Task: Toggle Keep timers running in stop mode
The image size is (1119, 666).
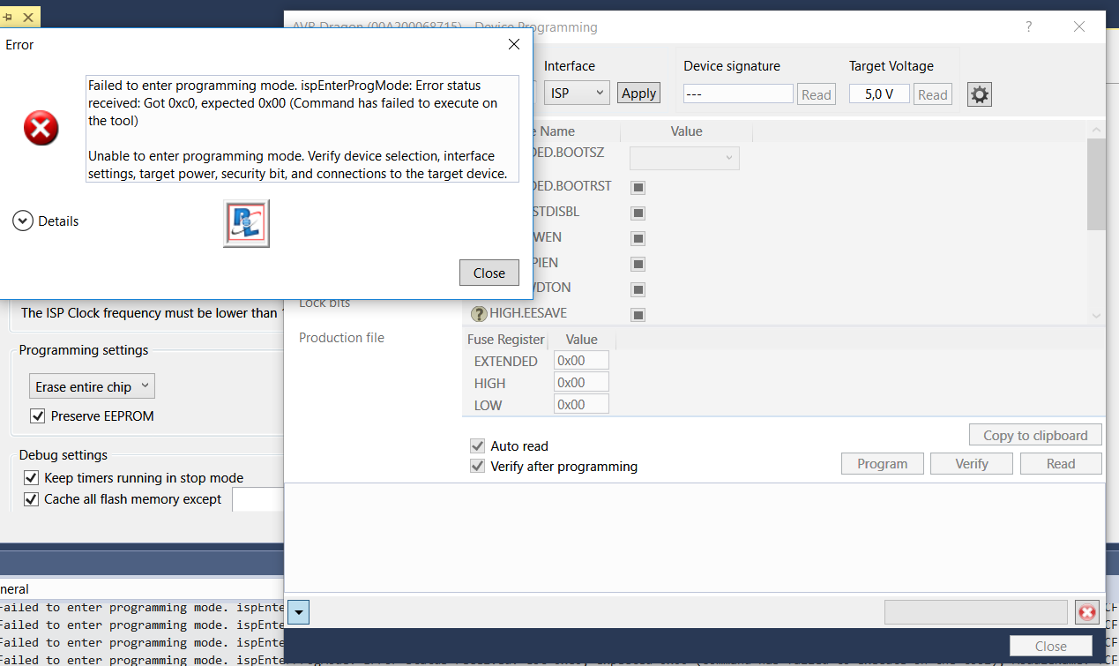Action: [x=31, y=478]
